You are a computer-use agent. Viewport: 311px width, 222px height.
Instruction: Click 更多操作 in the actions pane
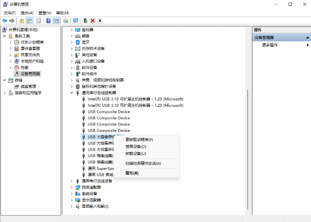(269, 45)
